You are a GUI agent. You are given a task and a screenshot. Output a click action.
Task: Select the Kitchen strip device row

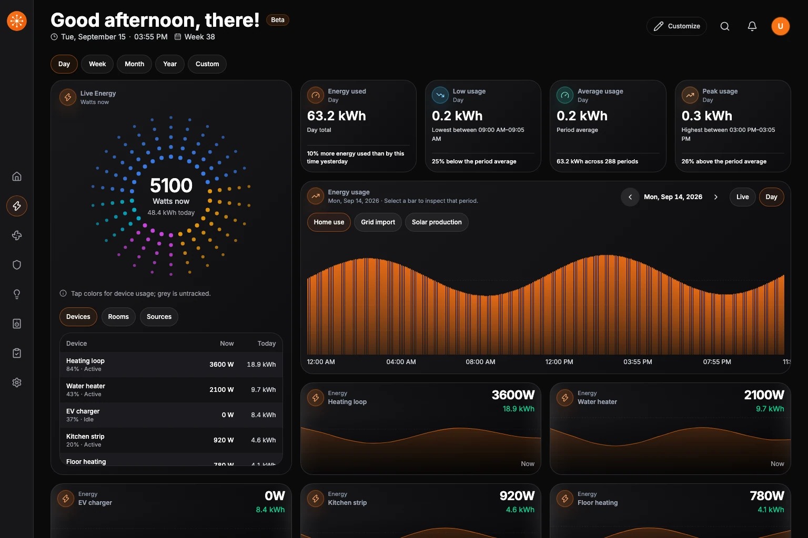click(x=171, y=440)
